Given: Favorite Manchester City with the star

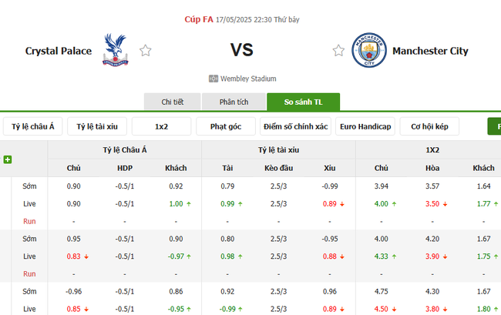Looking at the screenshot, I should coord(338,51).
